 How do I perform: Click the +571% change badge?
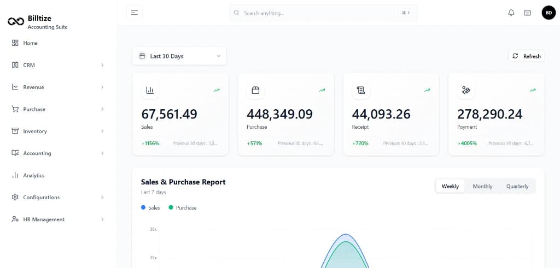click(254, 143)
